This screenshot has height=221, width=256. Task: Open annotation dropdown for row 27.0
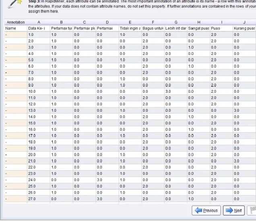[16, 199]
